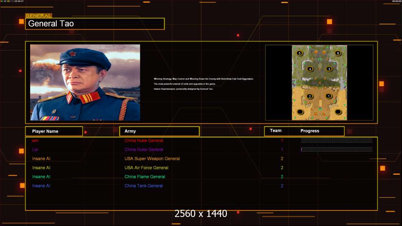Screen dimensions: 402x226
Task: Click the Player Name column header
Action: (54, 131)
